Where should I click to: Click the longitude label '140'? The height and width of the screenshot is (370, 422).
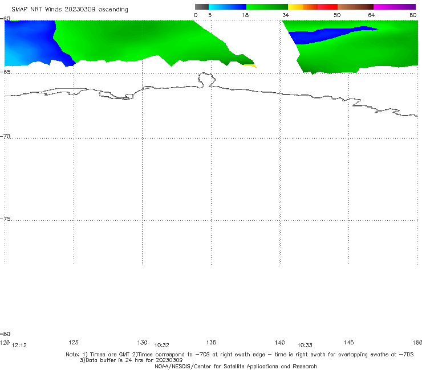[x=280, y=342]
